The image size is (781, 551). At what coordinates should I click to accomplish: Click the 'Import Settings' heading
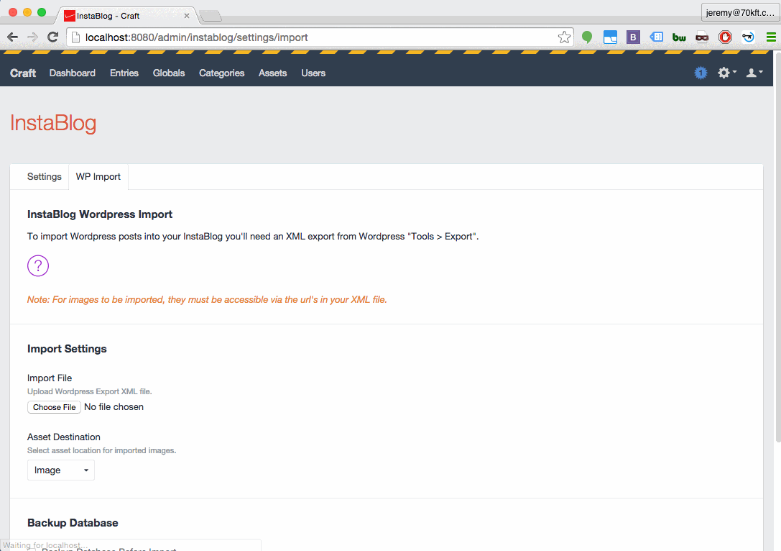coord(67,349)
